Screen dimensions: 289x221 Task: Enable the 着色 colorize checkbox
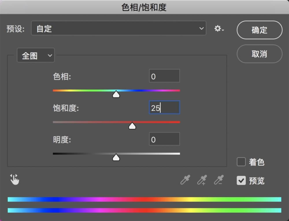[x=241, y=162]
